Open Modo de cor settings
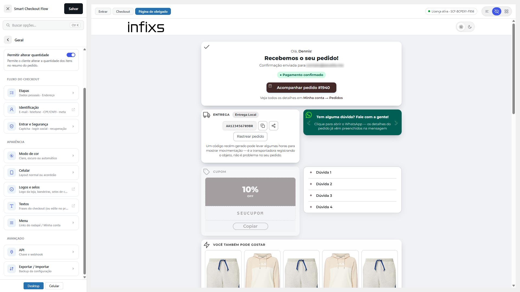The width and height of the screenshot is (520, 292). 41,156
